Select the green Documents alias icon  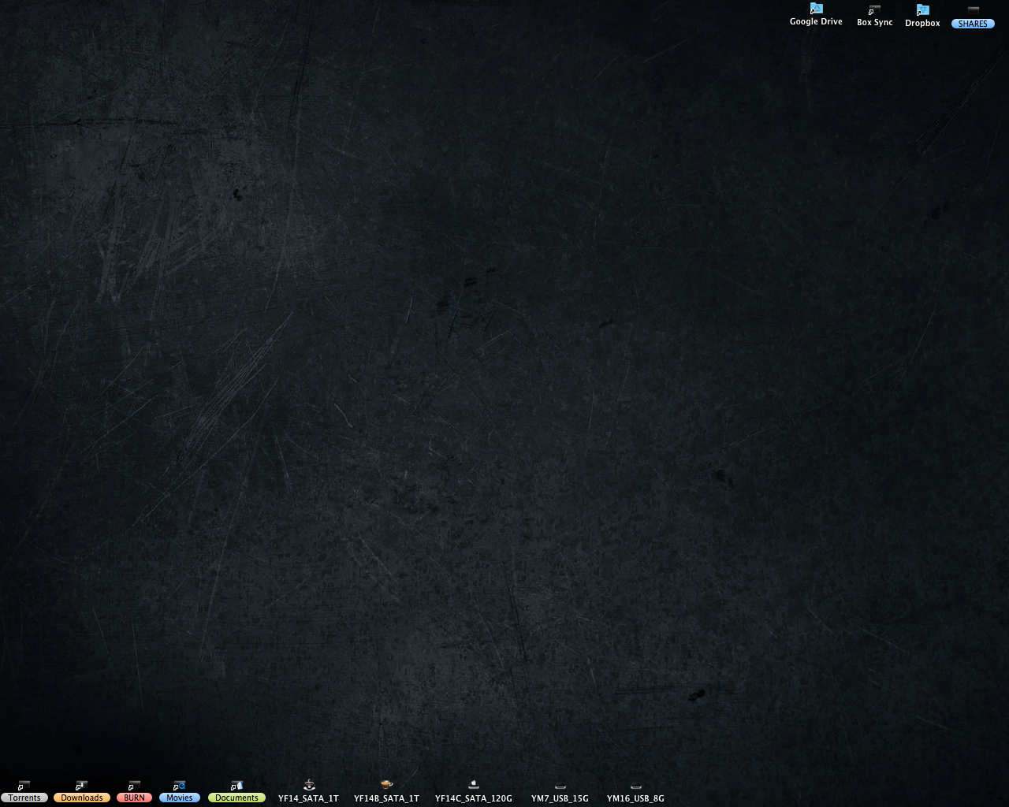tap(236, 786)
